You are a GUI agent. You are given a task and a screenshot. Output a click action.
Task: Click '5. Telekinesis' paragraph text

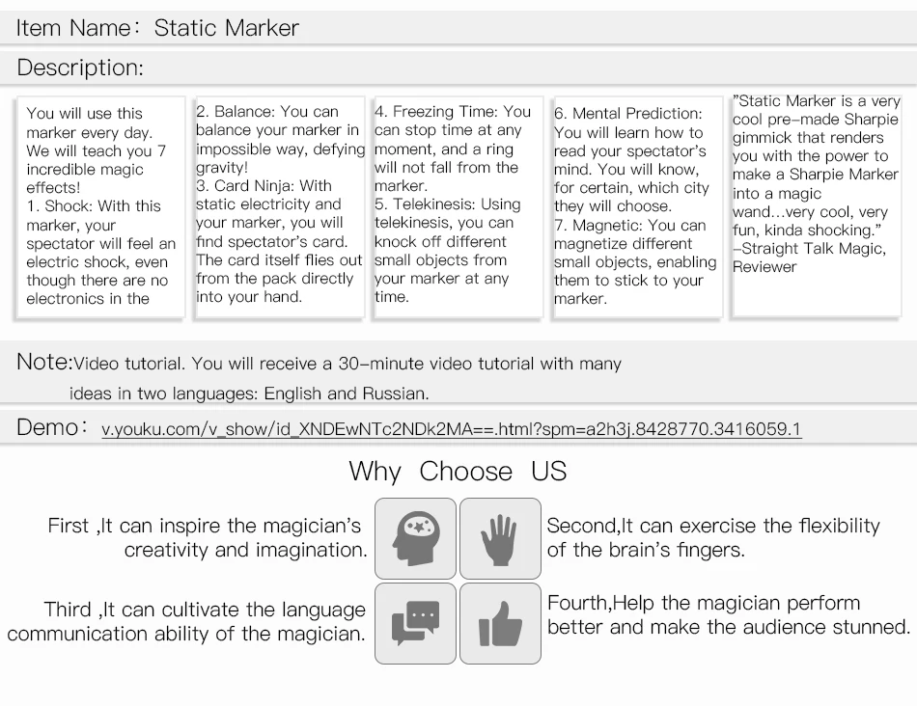(448, 251)
